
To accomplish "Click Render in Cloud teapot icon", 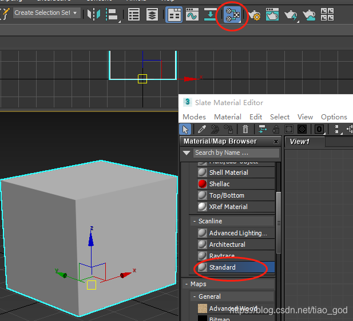I will 309,15.
